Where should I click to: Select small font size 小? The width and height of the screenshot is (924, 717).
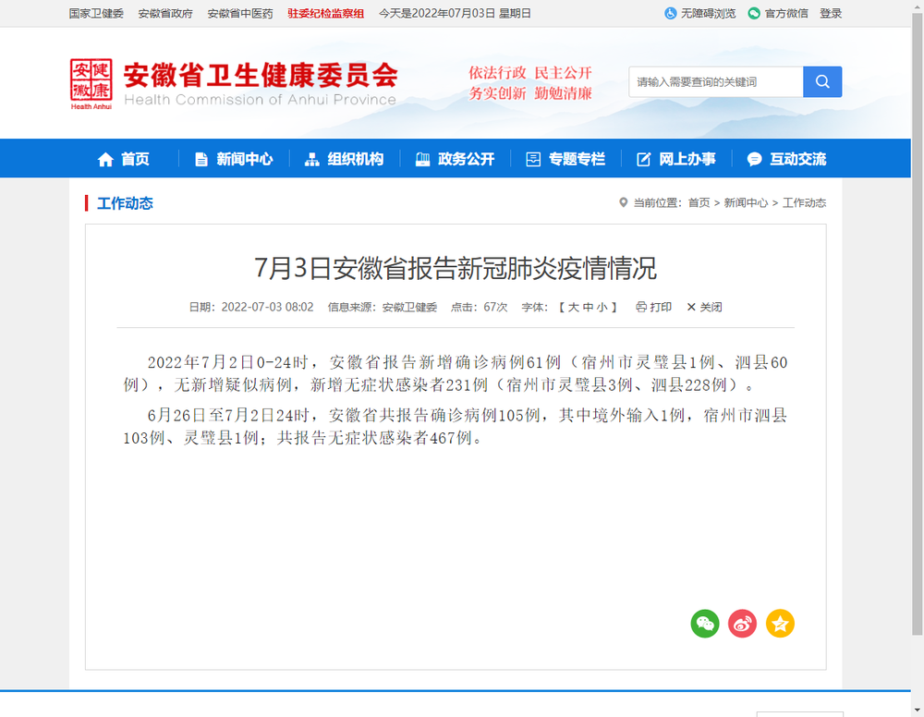602,307
